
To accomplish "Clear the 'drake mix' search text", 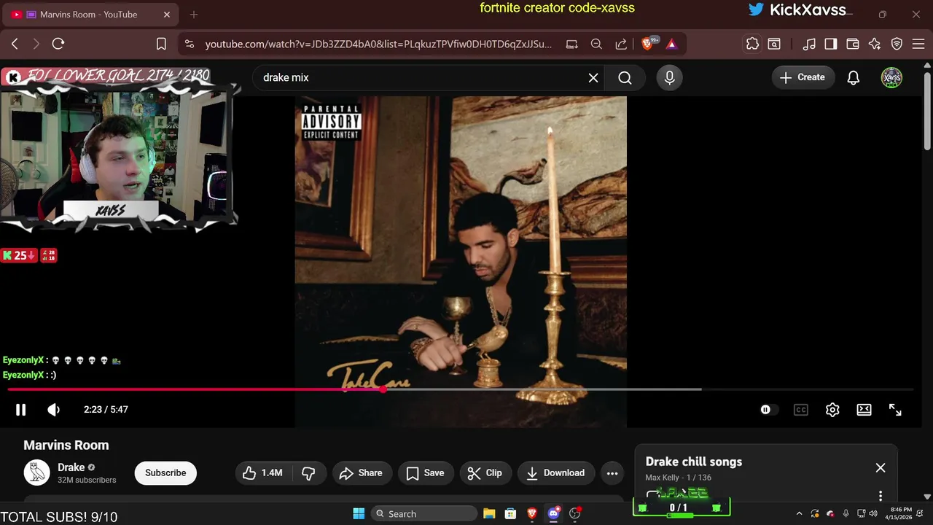I will [x=593, y=78].
